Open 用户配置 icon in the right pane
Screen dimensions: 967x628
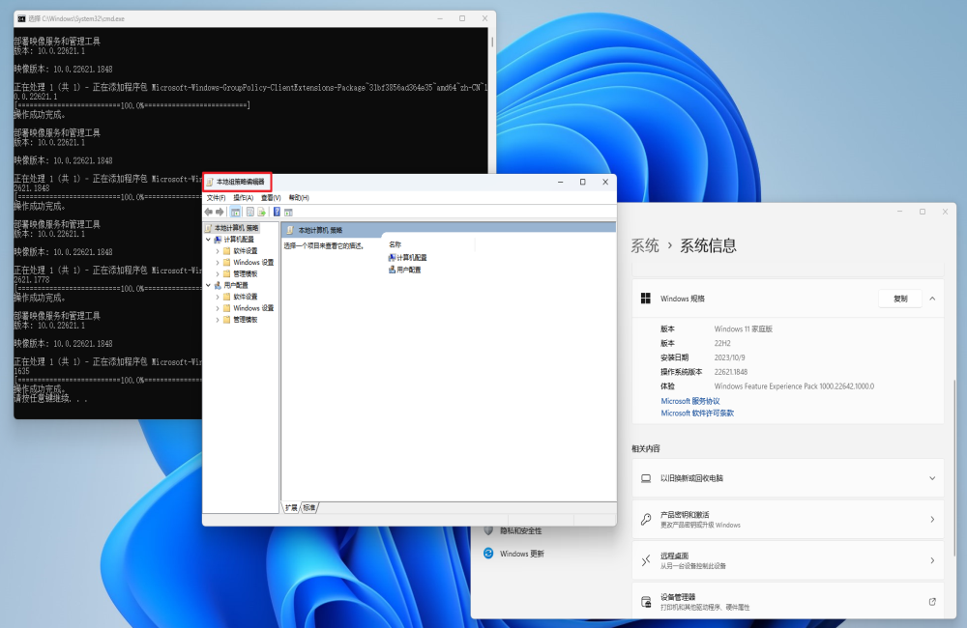click(392, 270)
